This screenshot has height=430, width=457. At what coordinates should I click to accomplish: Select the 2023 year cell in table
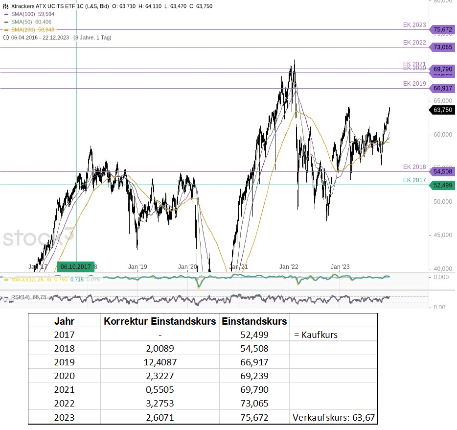[65, 417]
